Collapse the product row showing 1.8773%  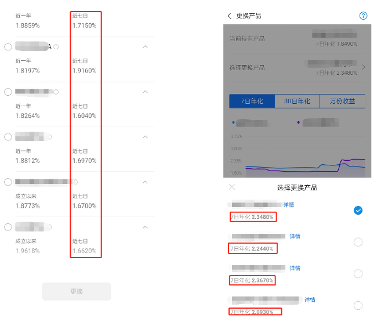145,182
